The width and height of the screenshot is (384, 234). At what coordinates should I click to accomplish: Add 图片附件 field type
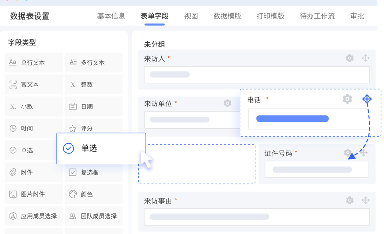pos(34,194)
